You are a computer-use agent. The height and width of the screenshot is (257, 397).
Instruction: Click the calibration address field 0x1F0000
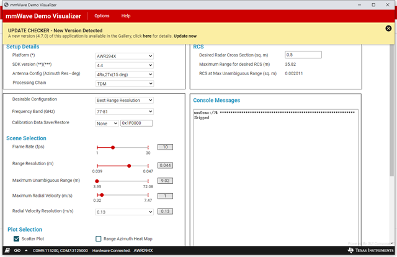pos(136,123)
